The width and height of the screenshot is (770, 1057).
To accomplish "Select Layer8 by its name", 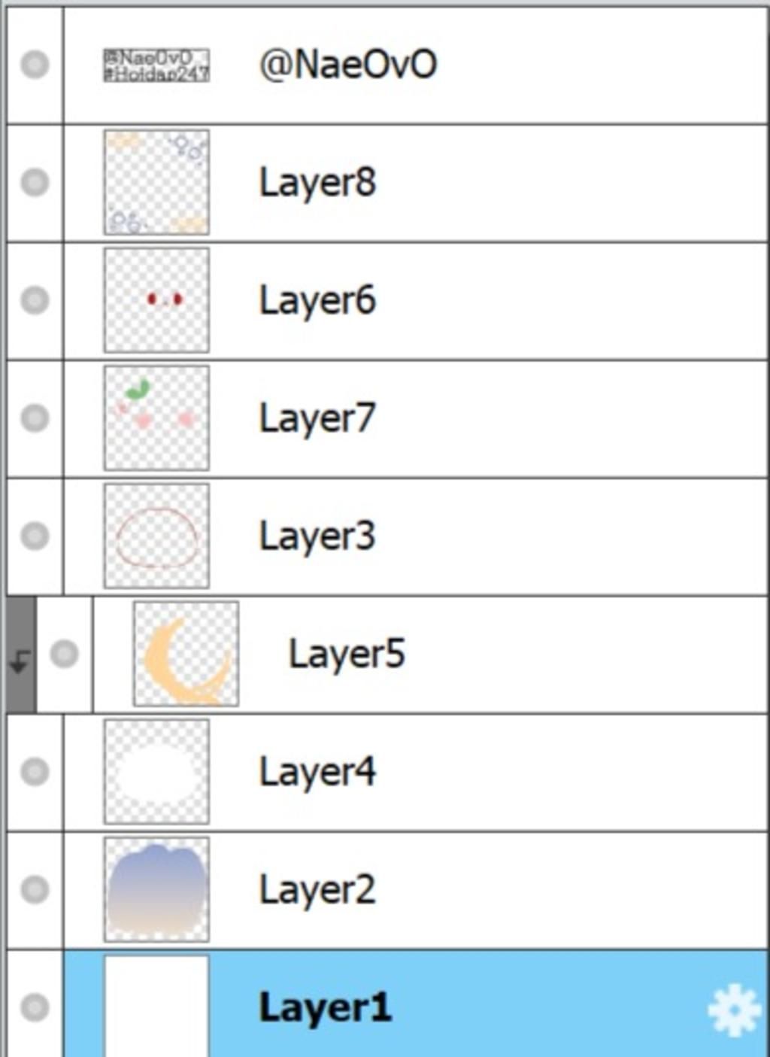I will tap(317, 183).
